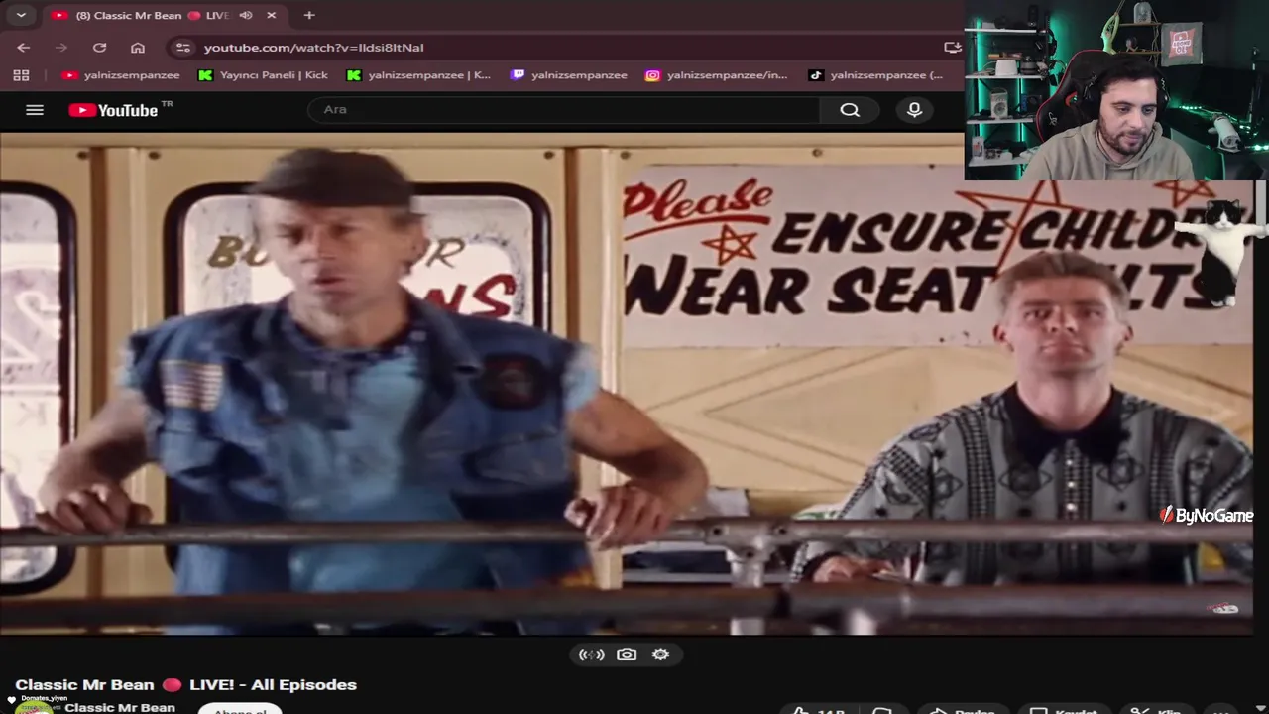Go to YouTube home via logo
Image resolution: width=1269 pixels, height=714 pixels.
coord(113,110)
